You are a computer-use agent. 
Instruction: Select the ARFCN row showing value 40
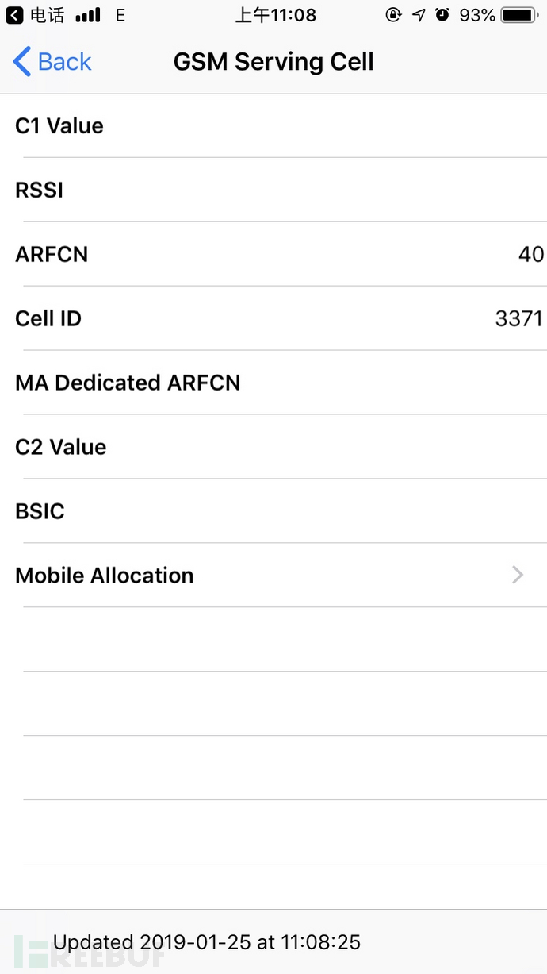pyautogui.click(x=273, y=254)
